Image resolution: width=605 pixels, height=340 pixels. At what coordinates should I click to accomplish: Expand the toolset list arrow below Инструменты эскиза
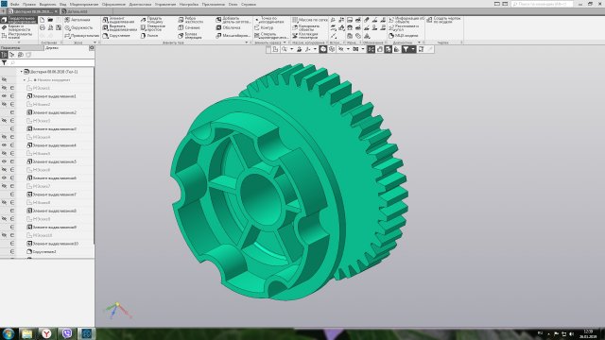point(18,42)
